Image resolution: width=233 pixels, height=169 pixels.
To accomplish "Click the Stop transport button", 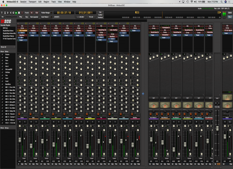I will (x=19, y=13).
